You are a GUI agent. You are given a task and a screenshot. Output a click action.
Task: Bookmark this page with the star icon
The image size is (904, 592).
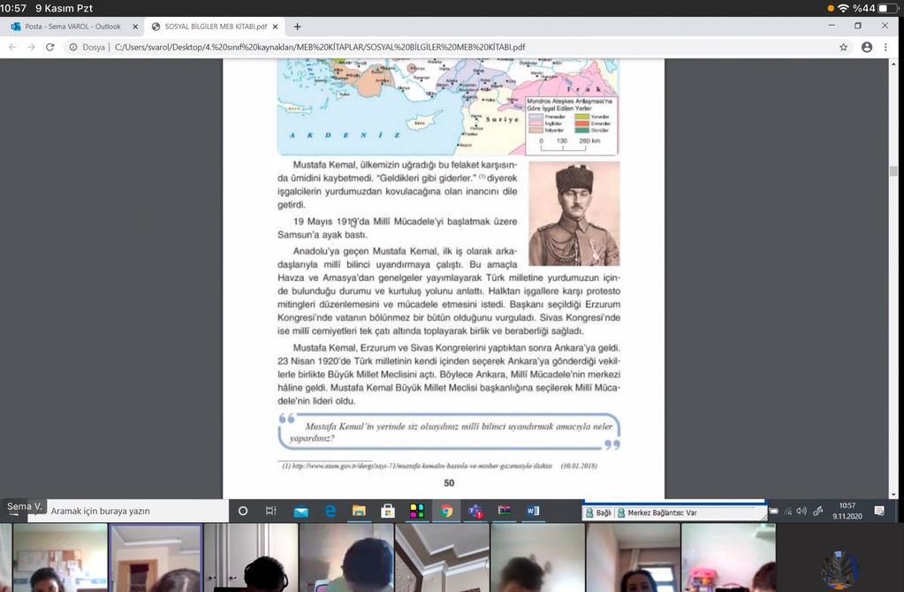(844, 47)
